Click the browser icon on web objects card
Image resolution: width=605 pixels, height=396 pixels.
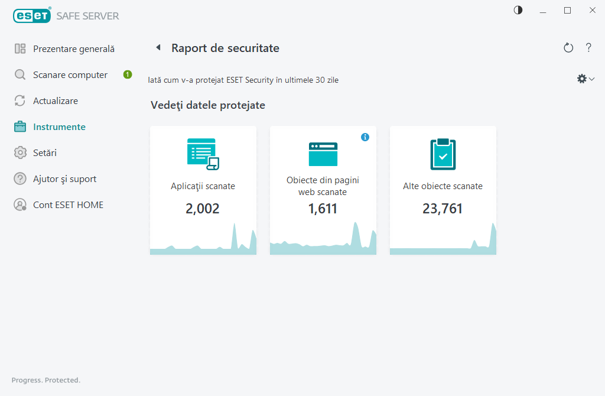click(x=323, y=154)
